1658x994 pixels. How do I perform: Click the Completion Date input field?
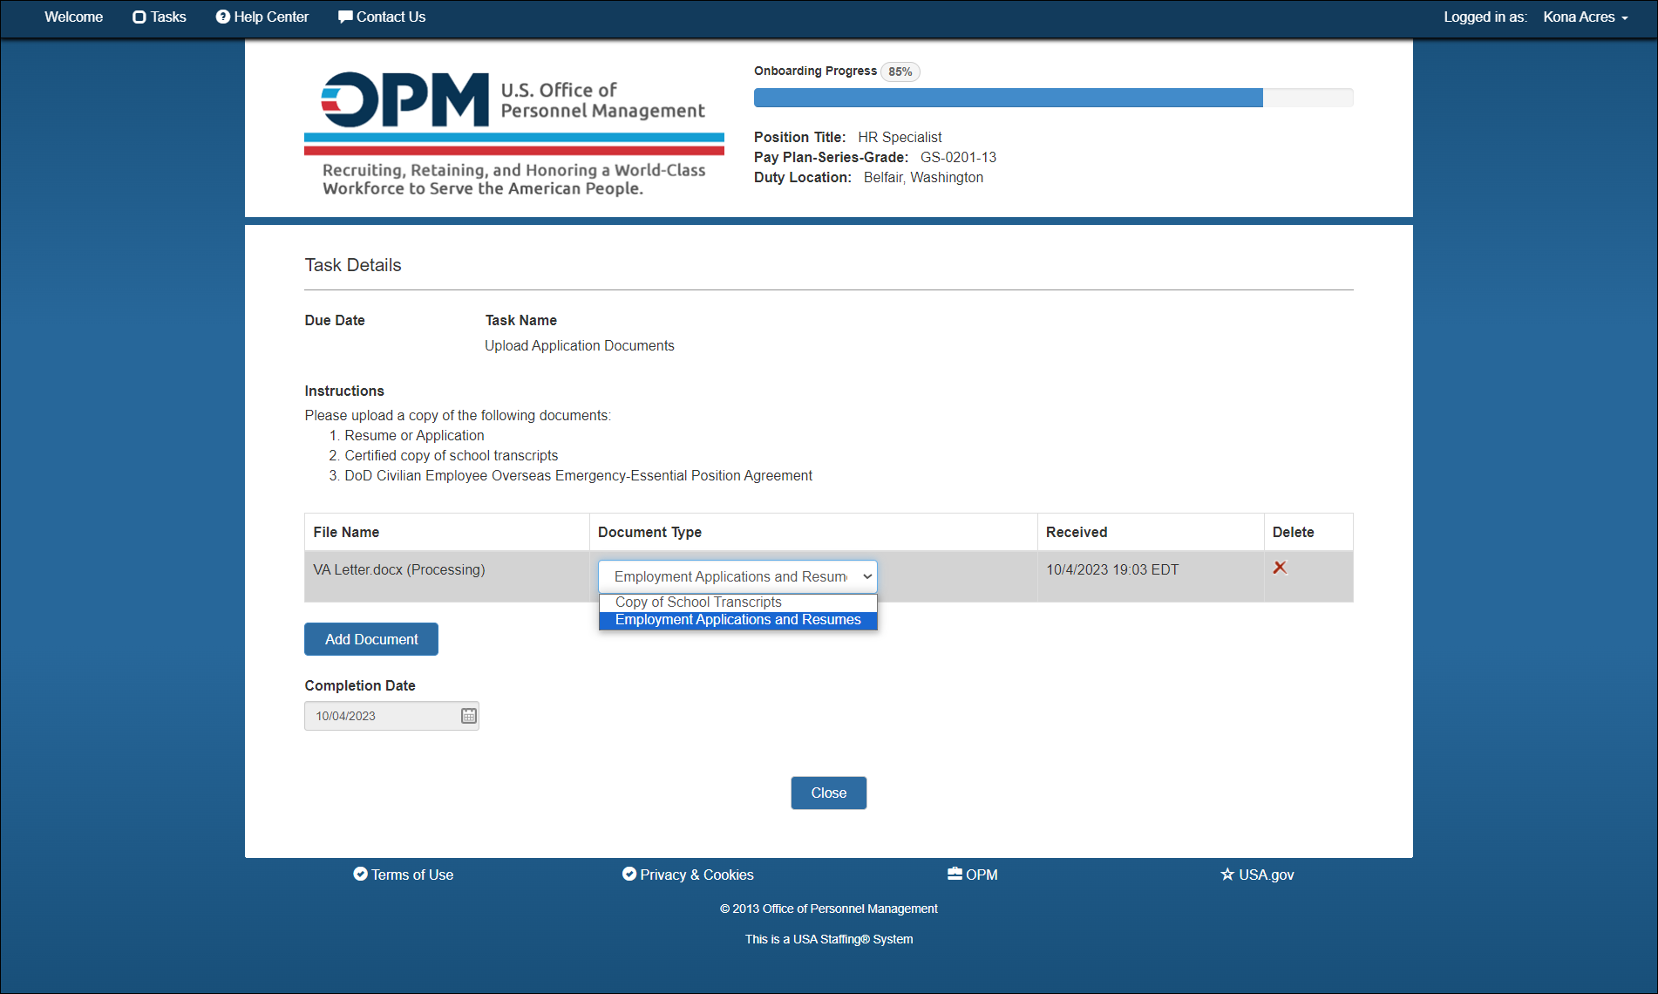[391, 716]
